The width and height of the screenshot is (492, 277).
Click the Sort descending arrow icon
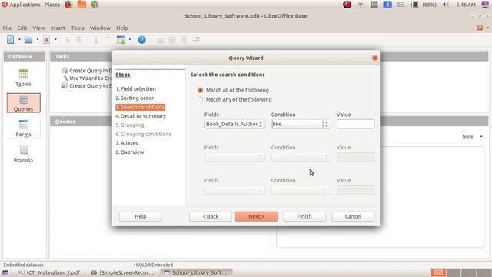click(108, 39)
